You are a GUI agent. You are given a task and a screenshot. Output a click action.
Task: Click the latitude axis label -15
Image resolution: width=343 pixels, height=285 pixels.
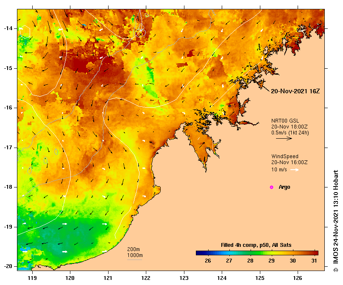coord(8,68)
